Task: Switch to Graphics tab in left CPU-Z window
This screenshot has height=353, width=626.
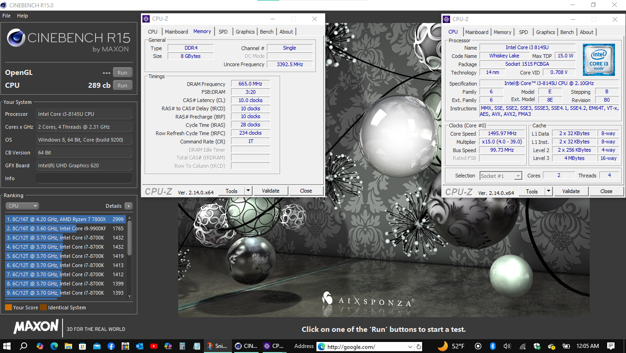Action: coord(245,32)
